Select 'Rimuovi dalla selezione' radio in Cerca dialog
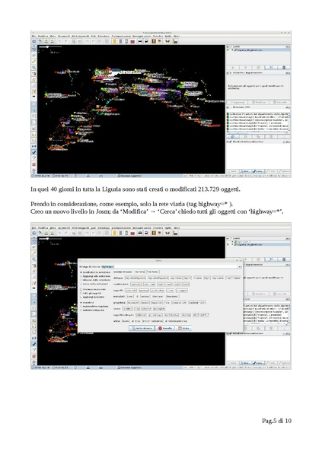The width and height of the screenshot is (322, 455). [81, 280]
